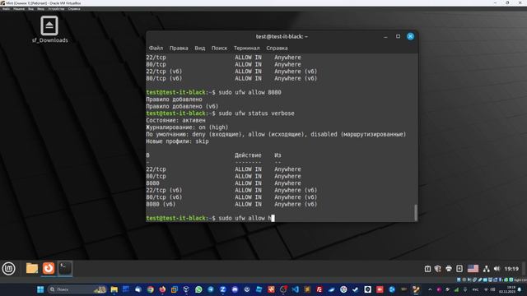This screenshot has width=527, height=296.
Task: Click the Windows language indicator РУС
Action: [x=476, y=289]
